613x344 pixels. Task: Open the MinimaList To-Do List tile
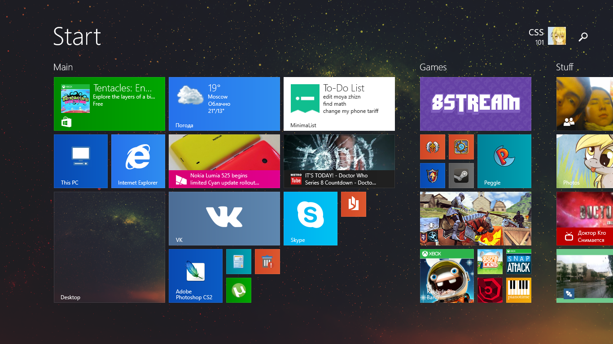click(339, 104)
